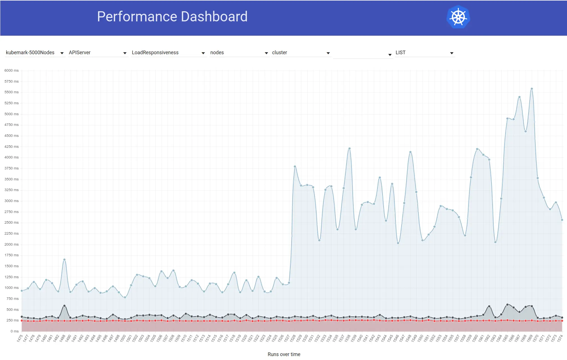Expand the APIServer category dropdown
The image size is (567, 360).
(x=97, y=53)
